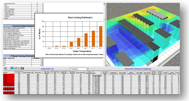Click the rack bars icon in toolbar
This screenshot has height=101, width=189.
coord(22,68)
